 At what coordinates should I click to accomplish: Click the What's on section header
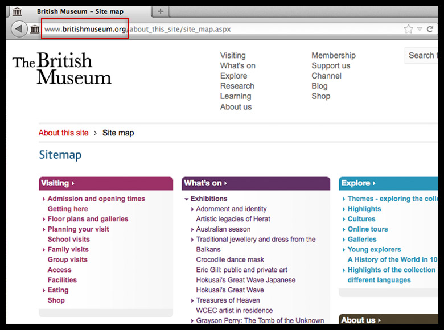(x=203, y=183)
